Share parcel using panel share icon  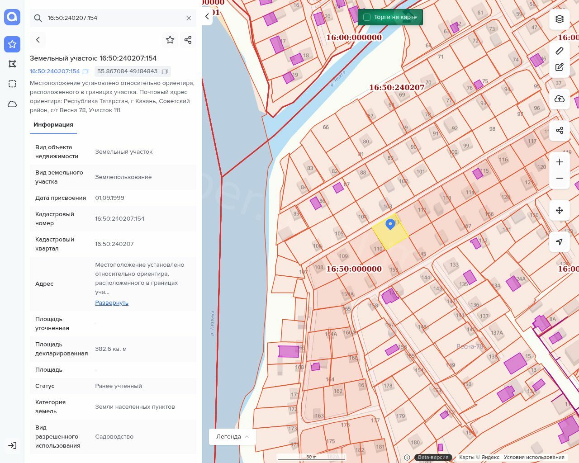click(x=188, y=40)
